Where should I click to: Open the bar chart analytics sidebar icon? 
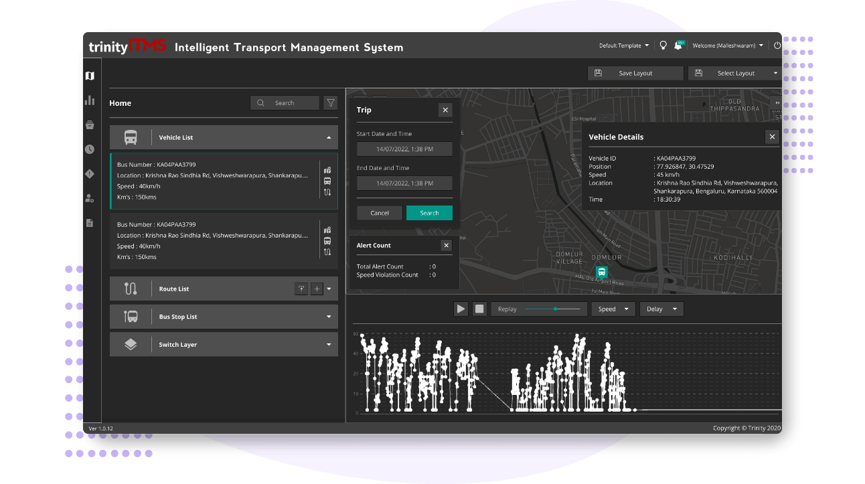pos(90,100)
